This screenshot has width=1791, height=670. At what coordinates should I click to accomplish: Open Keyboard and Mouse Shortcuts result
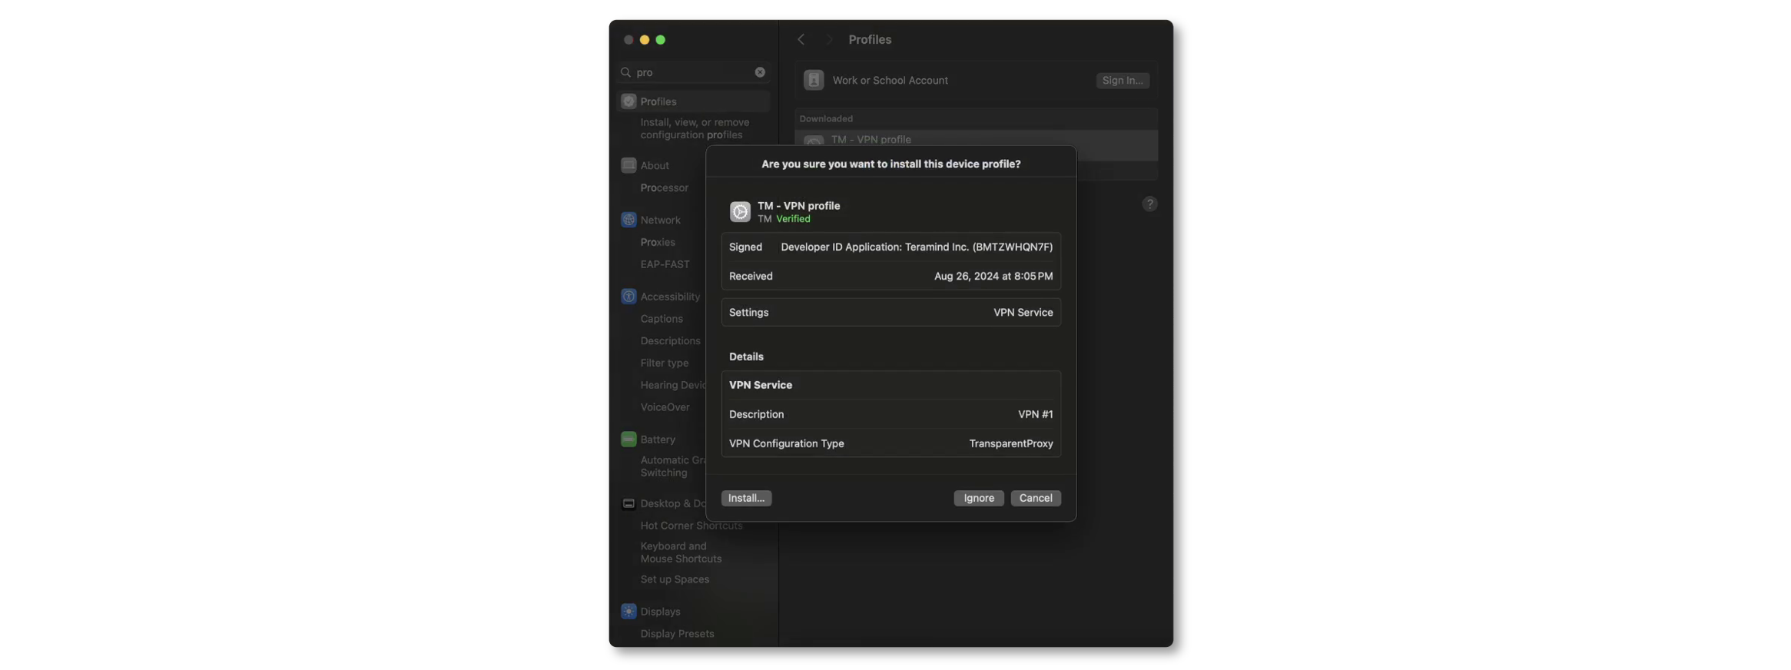[681, 552]
